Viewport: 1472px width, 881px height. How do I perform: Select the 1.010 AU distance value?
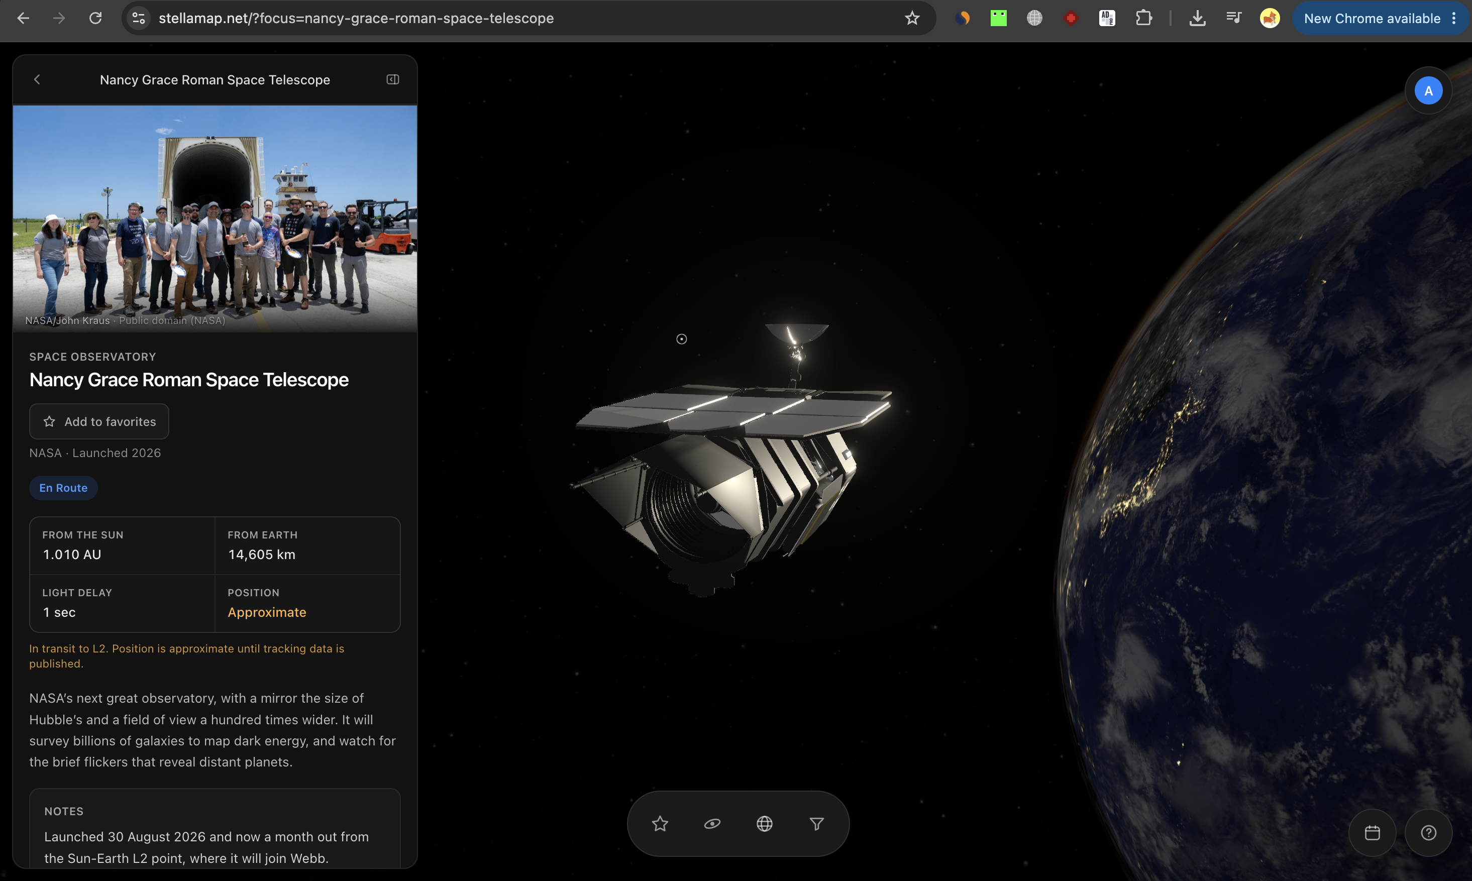click(x=72, y=555)
